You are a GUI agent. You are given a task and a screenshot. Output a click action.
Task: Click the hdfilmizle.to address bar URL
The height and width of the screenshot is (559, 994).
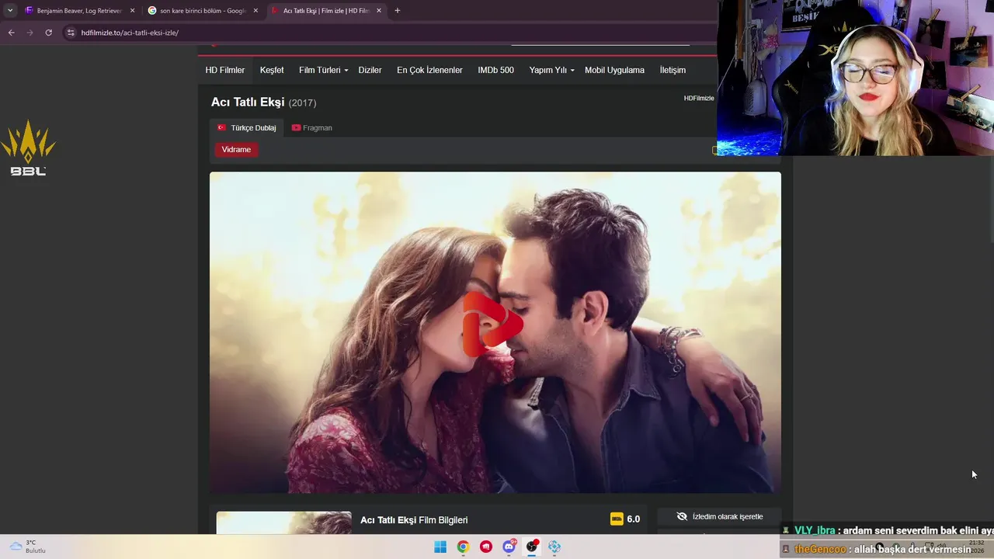[130, 33]
